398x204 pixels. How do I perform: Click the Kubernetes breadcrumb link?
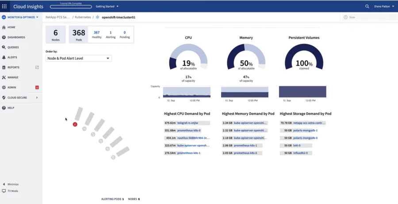83,17
